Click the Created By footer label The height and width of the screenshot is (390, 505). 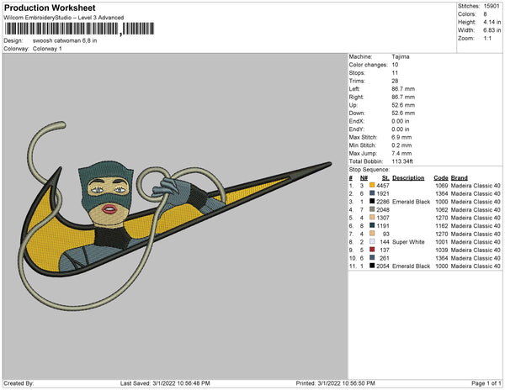pos(19,383)
